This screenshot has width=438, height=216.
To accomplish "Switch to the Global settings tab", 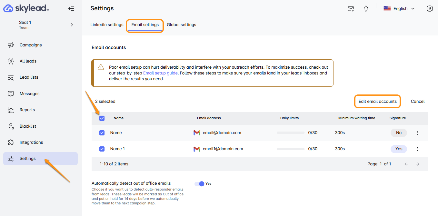I will 181,25.
